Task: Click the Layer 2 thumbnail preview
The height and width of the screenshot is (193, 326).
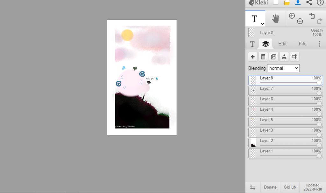Action: click(x=253, y=143)
